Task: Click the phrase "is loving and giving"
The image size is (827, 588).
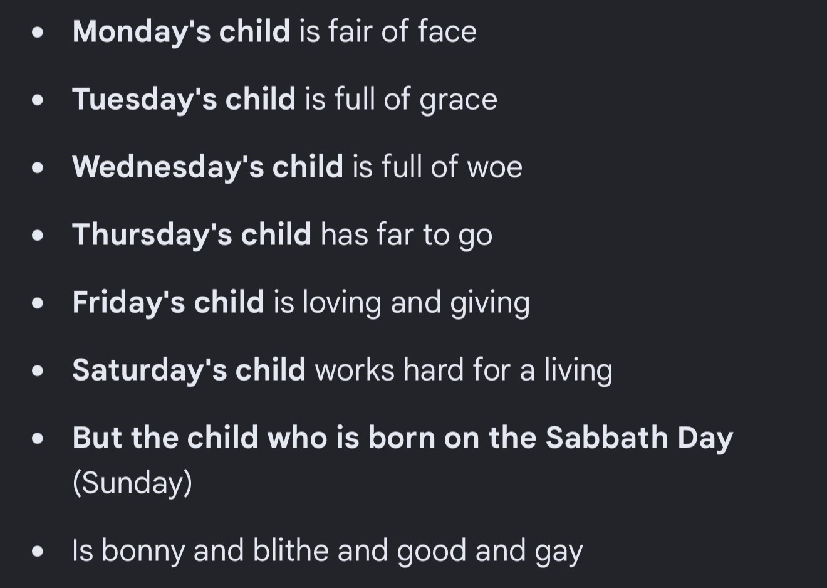Action: [402, 302]
